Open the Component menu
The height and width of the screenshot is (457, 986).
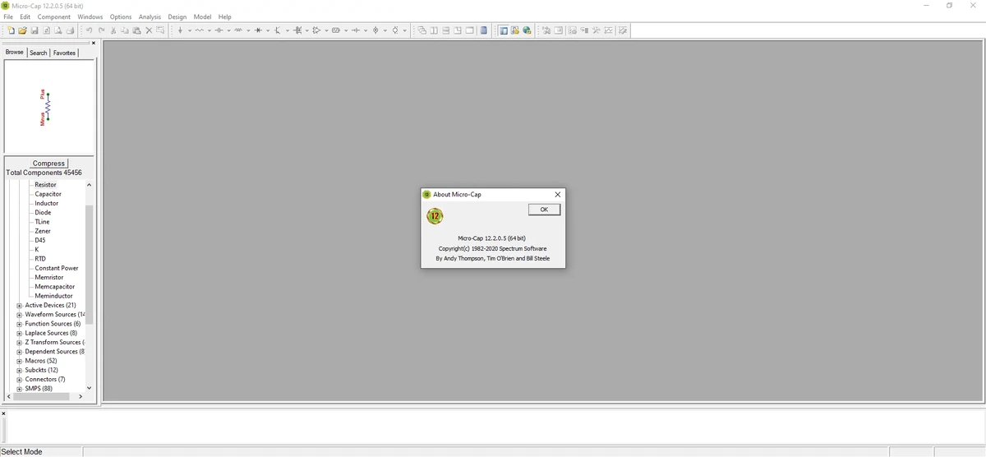pos(54,16)
